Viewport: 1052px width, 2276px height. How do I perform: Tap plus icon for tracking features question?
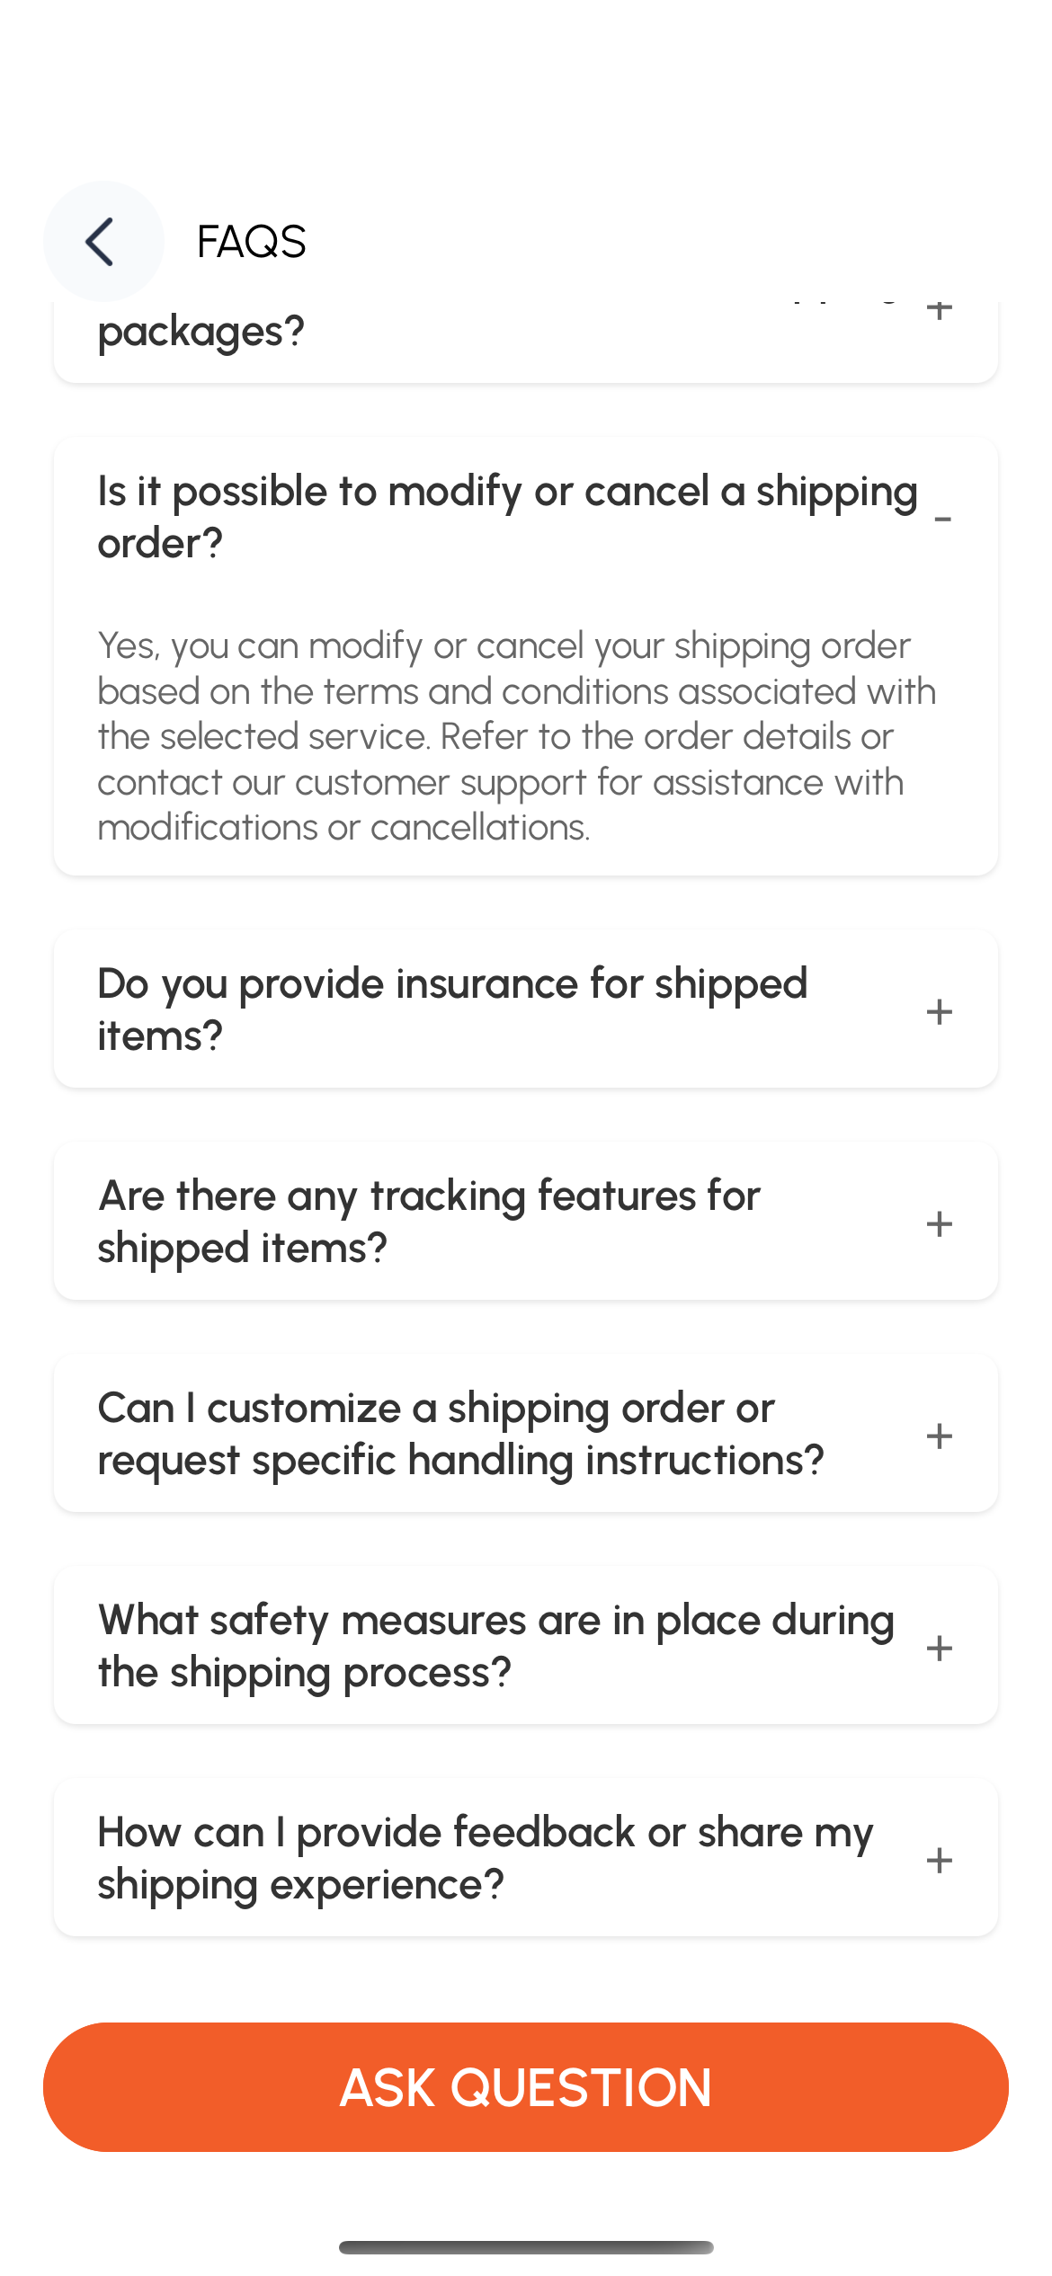tap(939, 1223)
